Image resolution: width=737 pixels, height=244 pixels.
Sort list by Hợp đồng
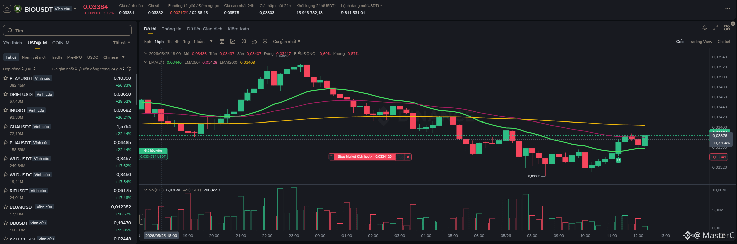[13, 69]
